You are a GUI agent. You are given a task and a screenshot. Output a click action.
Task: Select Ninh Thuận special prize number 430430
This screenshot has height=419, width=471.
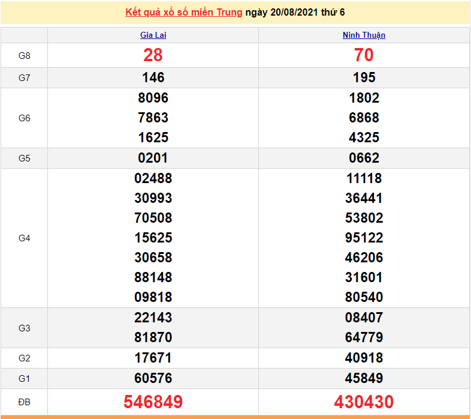[x=364, y=402]
